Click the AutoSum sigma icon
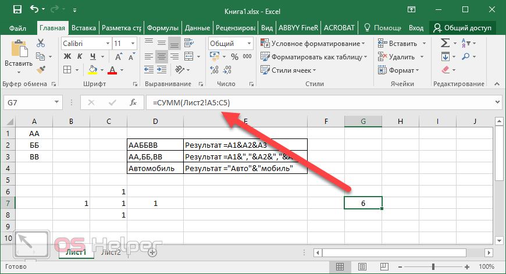 445,43
